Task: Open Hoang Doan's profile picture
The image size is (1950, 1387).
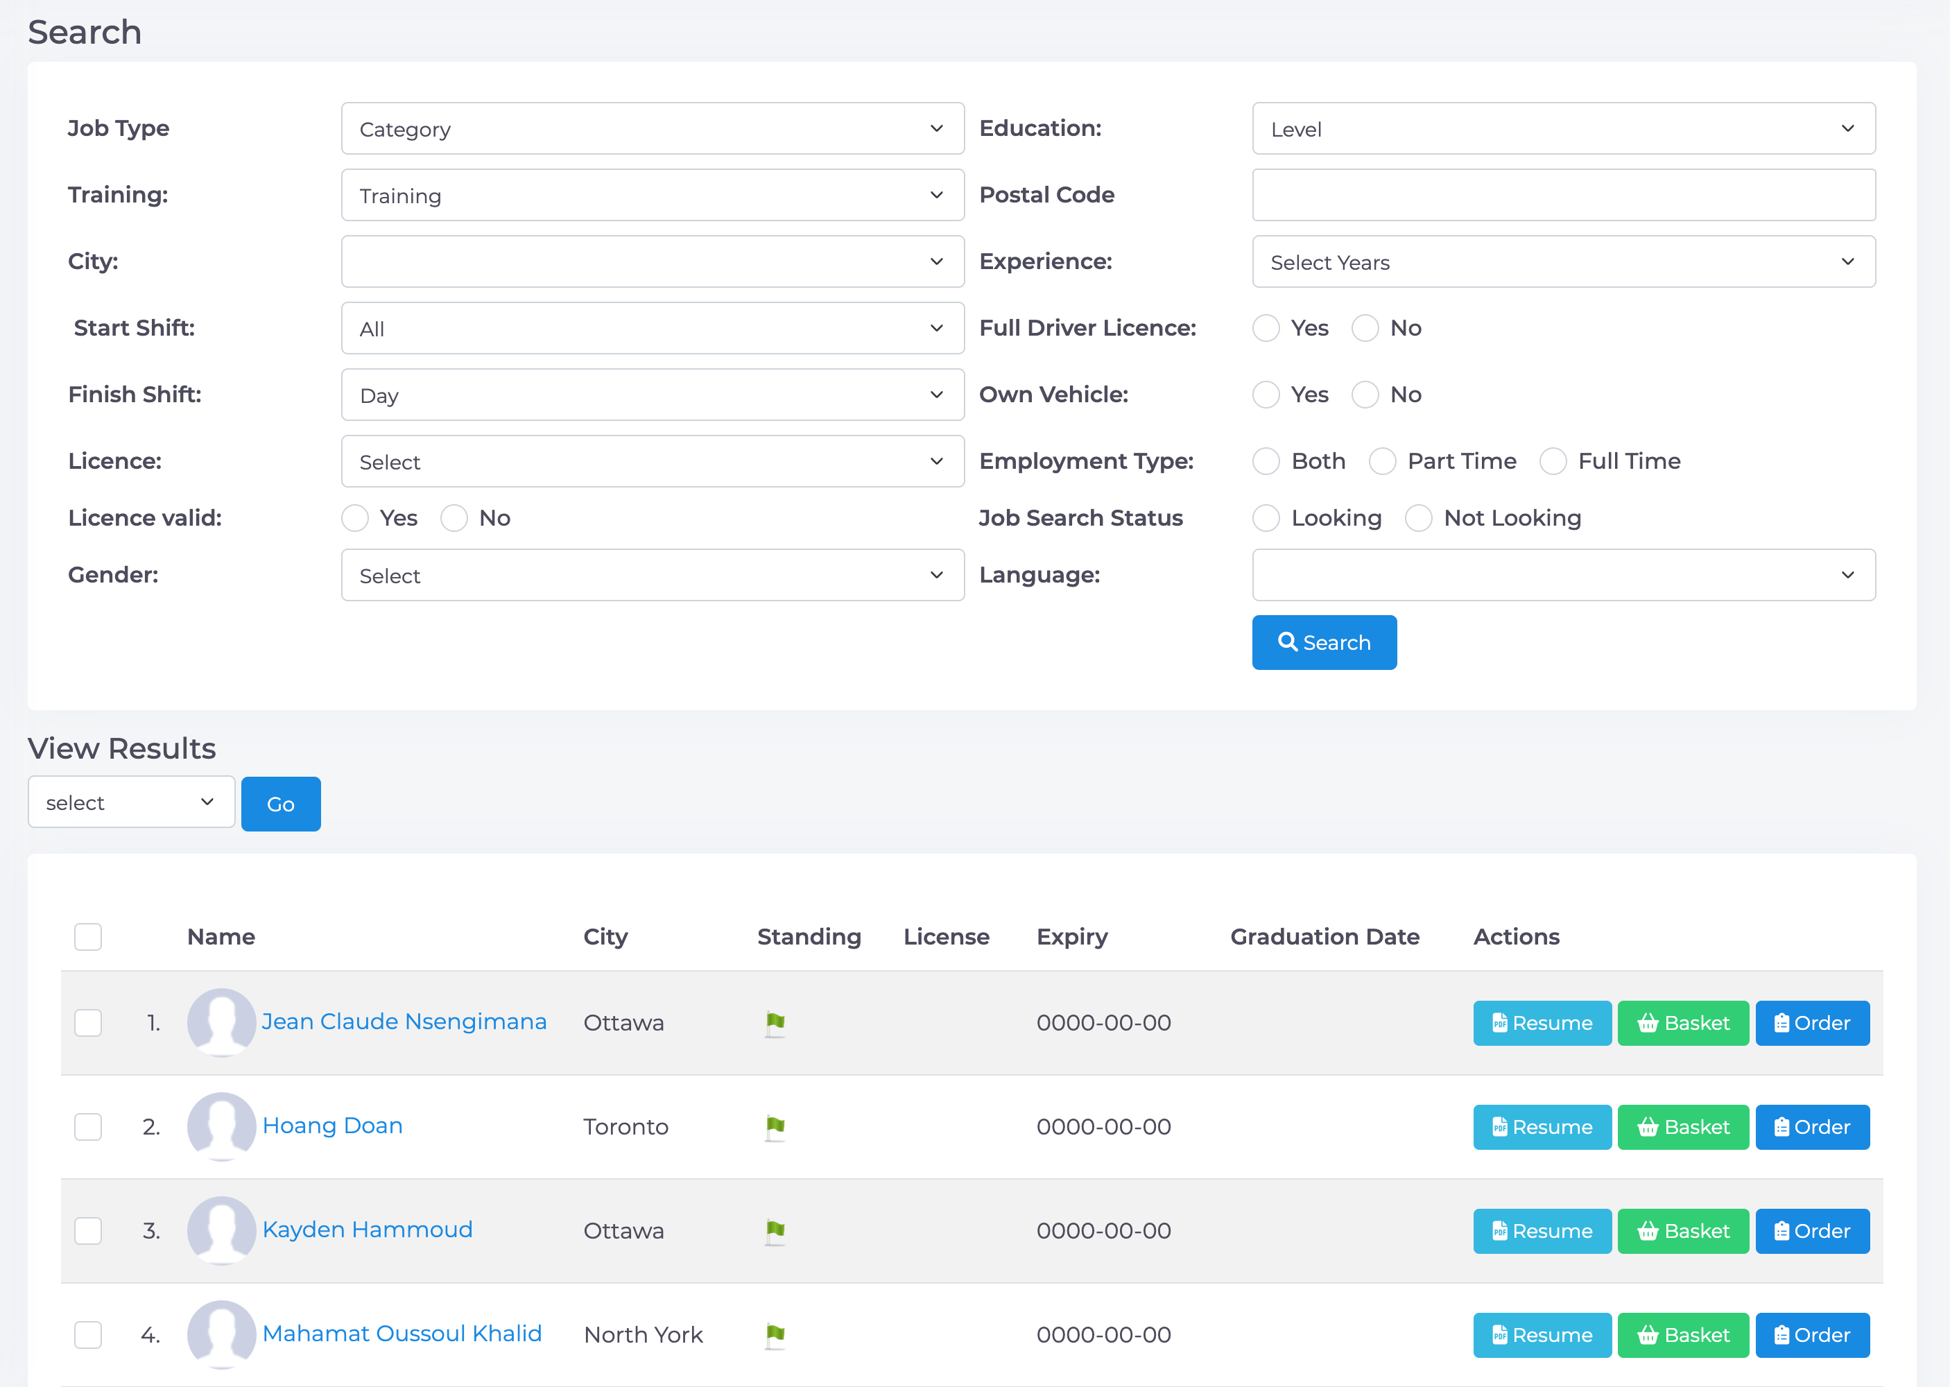Action: click(x=222, y=1126)
